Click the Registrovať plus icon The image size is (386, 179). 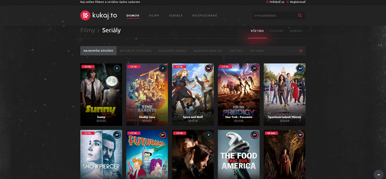[288, 2]
